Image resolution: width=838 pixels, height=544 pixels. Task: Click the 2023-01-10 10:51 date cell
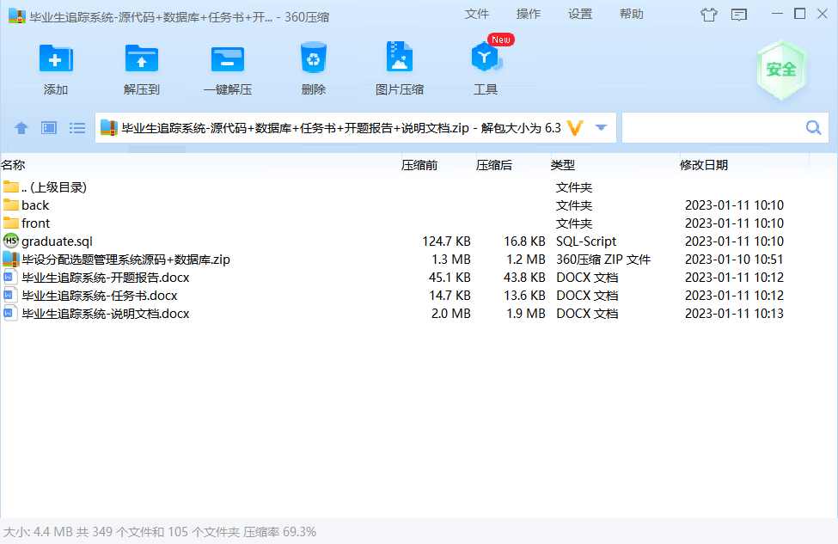734,260
